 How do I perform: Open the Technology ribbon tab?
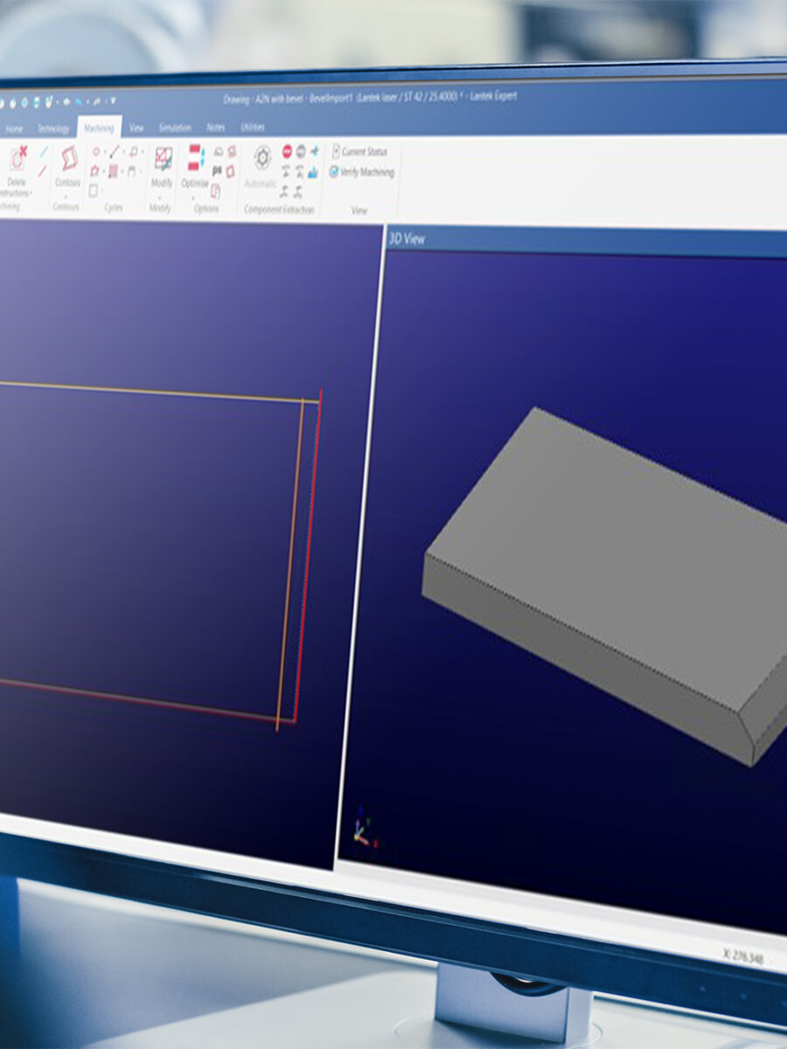53,129
